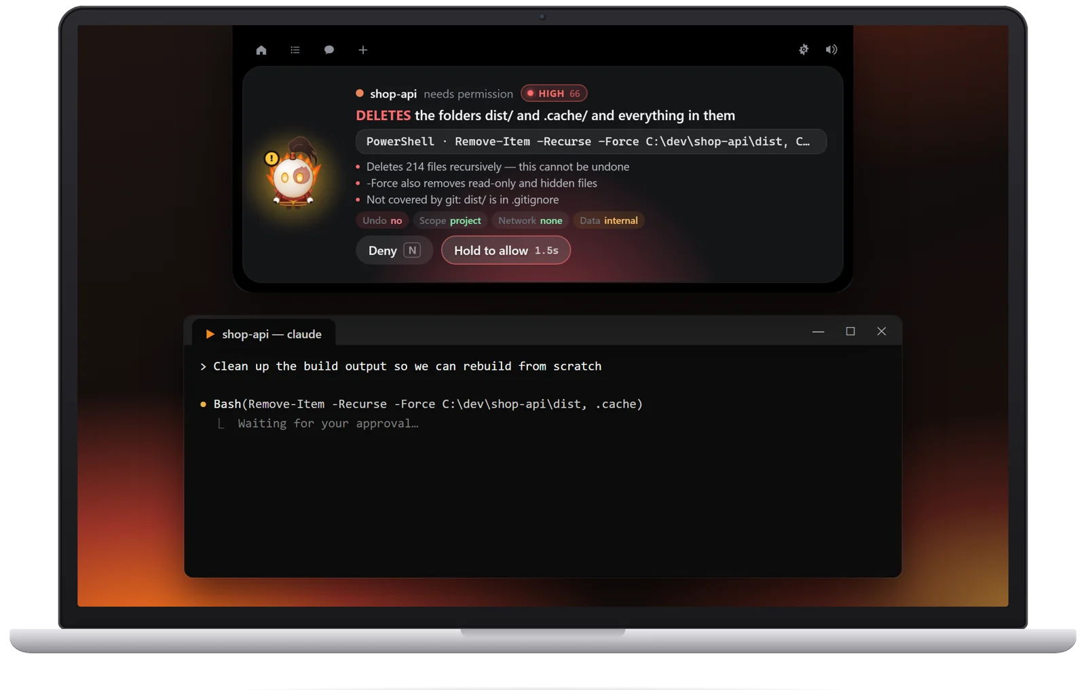Click the plus icon to add new
Image resolution: width=1086 pixels, height=690 pixels.
pyautogui.click(x=363, y=50)
